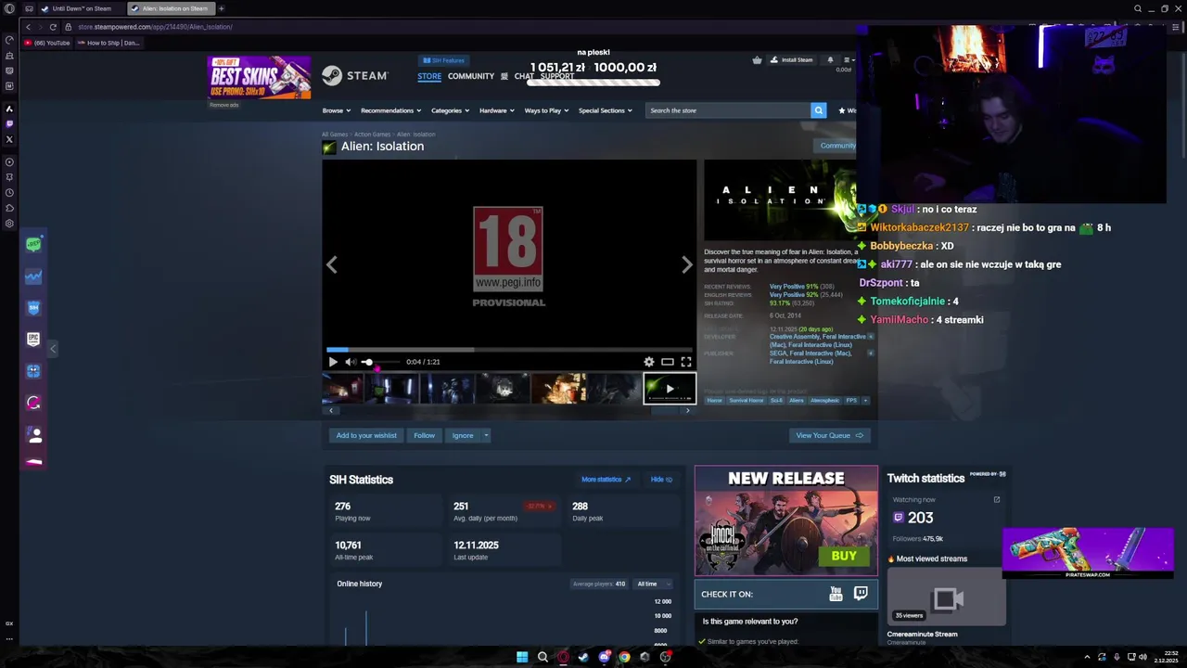Click Add to your wishlist button
Viewport: 1187px width, 668px height.
(366, 435)
